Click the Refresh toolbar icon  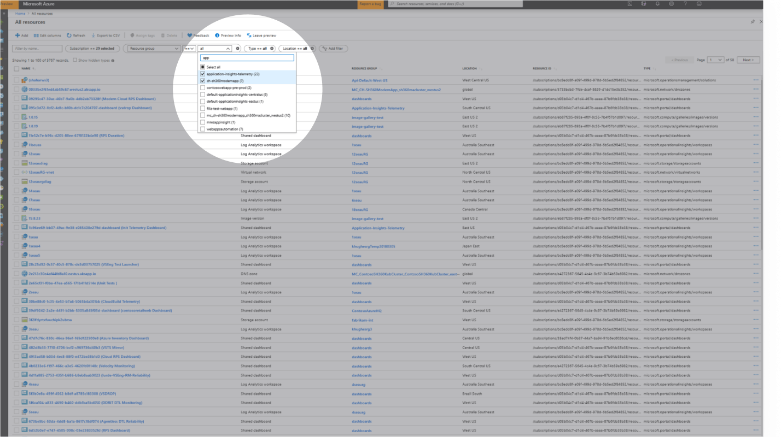click(x=76, y=36)
